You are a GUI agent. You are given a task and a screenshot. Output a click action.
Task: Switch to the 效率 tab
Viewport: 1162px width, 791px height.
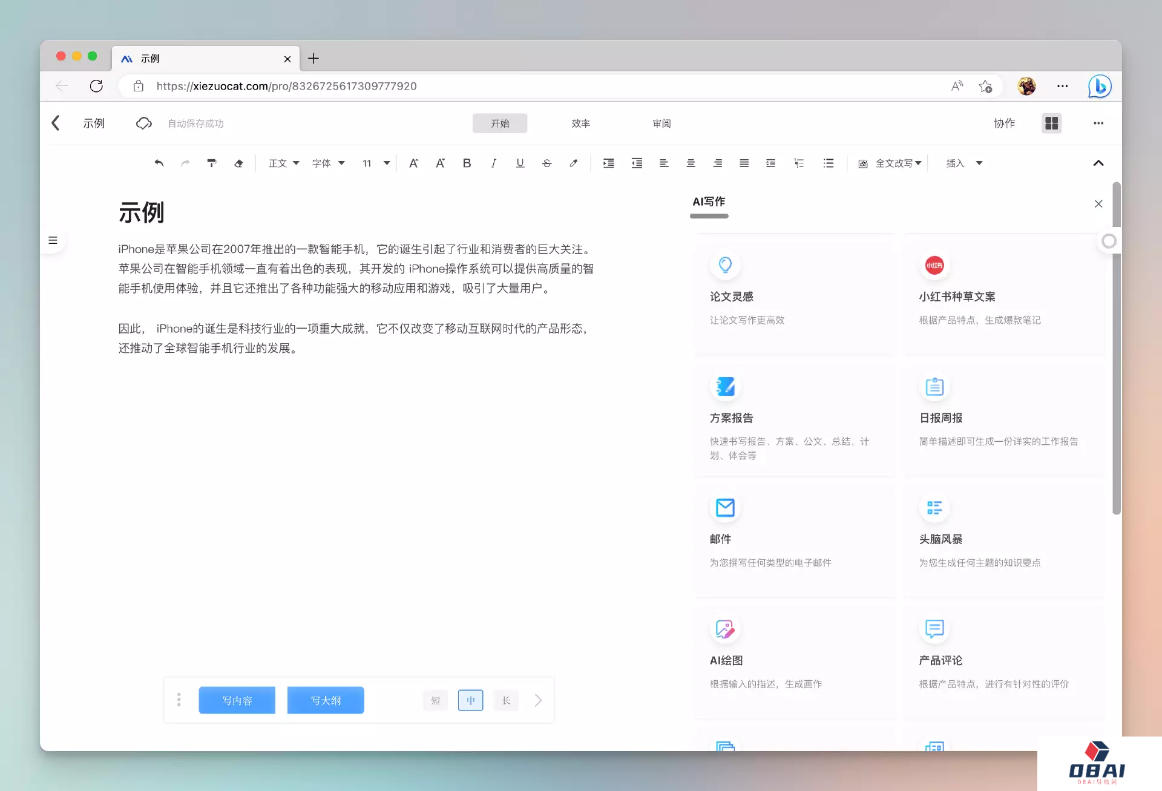(x=580, y=123)
